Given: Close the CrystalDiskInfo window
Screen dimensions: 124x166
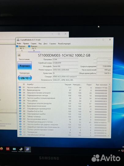Looking at the screenshot, I should (110, 40).
